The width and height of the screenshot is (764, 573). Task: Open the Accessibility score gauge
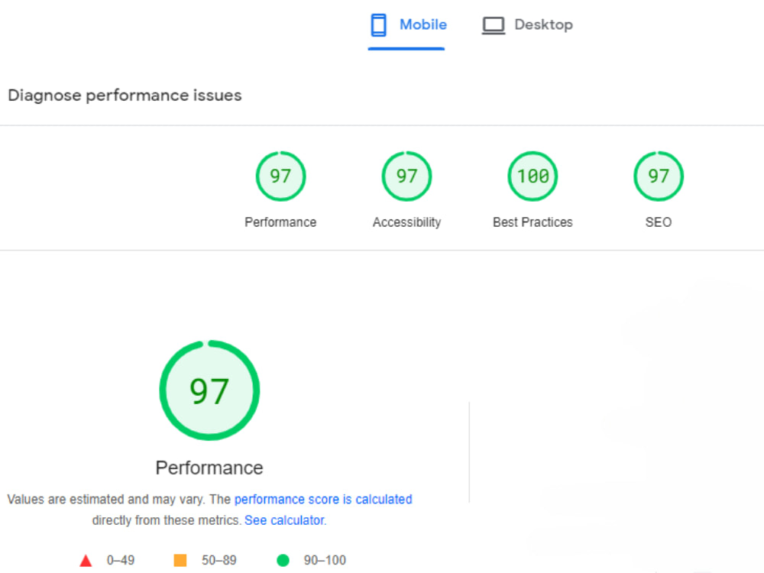407,176
